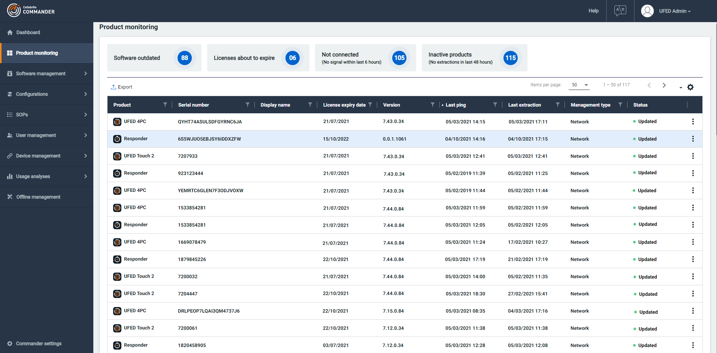The image size is (717, 353).
Task: Open row actions for serial 923123444
Action: pyautogui.click(x=693, y=173)
